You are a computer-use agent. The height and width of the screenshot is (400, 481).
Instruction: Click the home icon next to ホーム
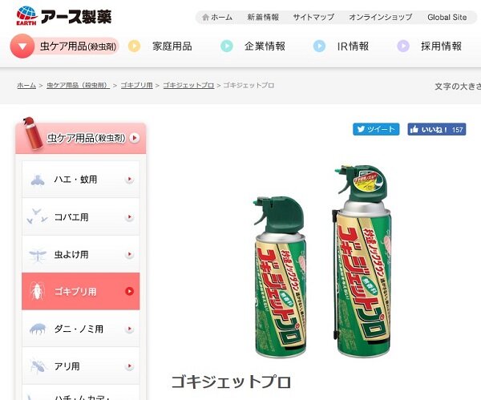(205, 17)
